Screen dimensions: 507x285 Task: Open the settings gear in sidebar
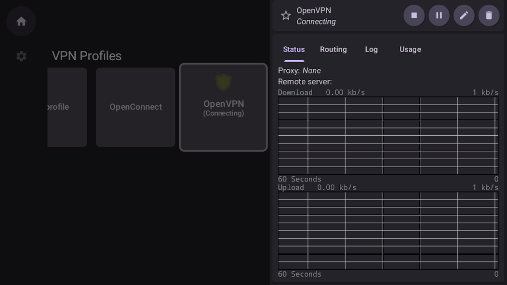(x=21, y=56)
